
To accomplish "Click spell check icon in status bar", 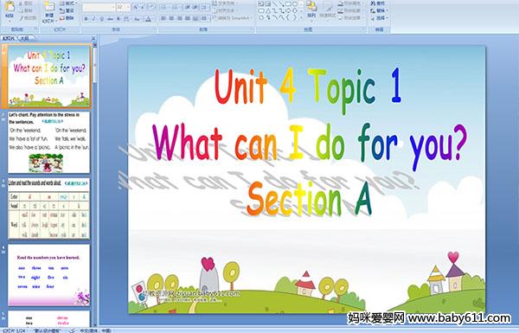I will 72,330.
